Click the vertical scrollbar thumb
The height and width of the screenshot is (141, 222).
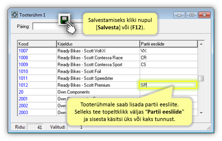coord(201,78)
